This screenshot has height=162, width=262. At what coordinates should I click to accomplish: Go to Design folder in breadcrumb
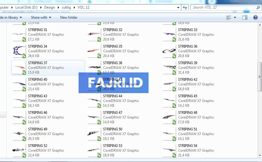coord(49,7)
